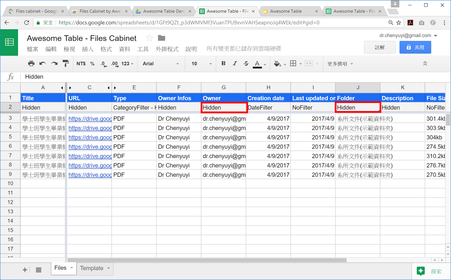Image resolution: width=451 pixels, height=280 pixels.
Task: Click the Explore star icon
Action: (x=421, y=271)
